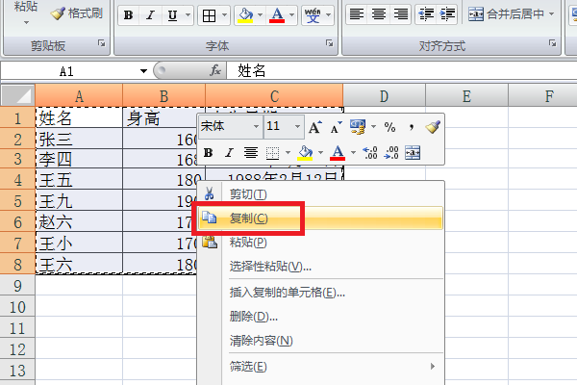Click the Select All corner button
The height and width of the screenshot is (385, 577).
17,96
